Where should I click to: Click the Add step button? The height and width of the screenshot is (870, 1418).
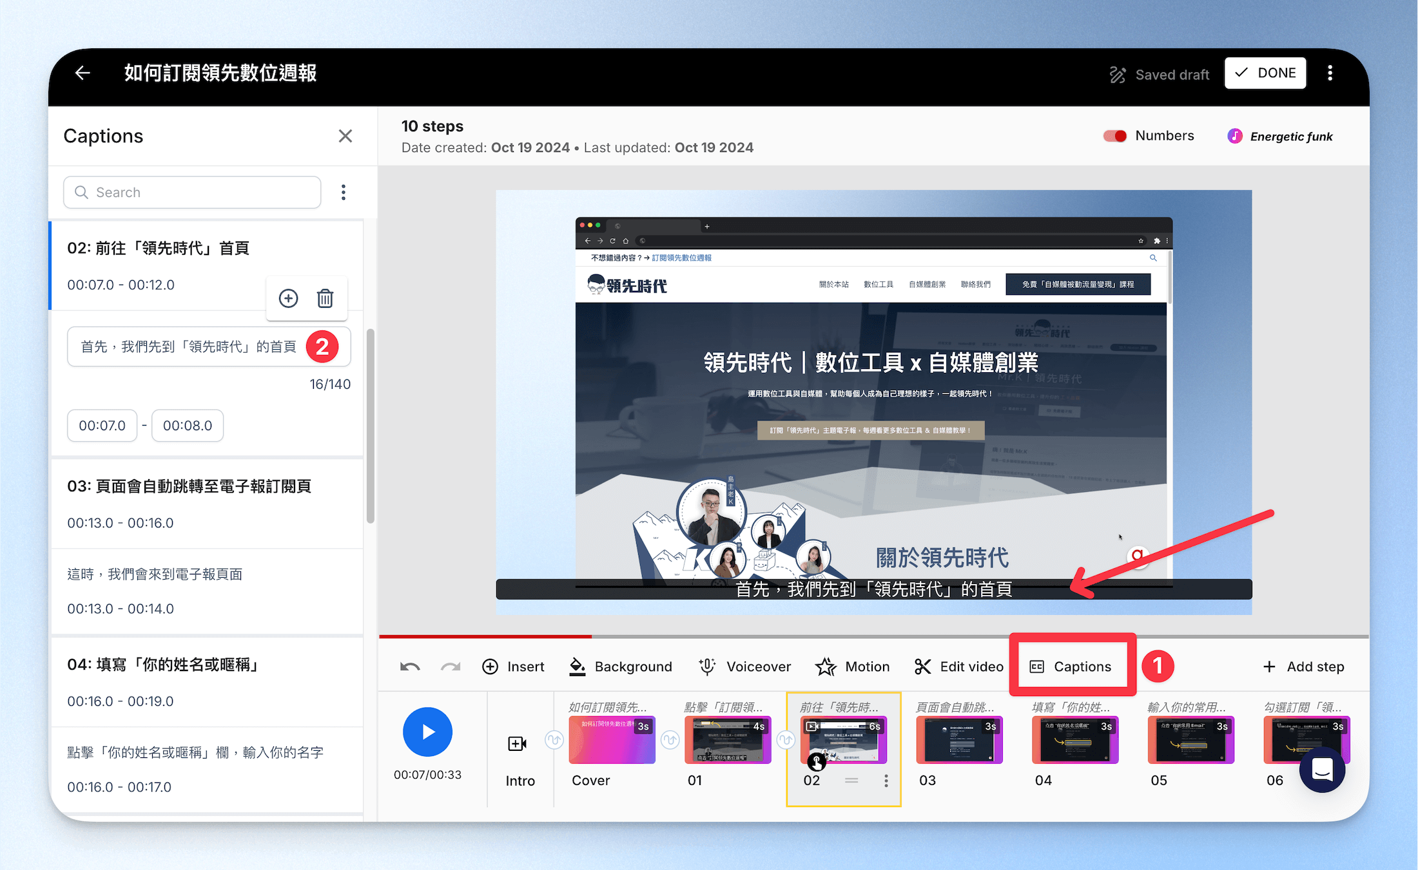[x=1304, y=667]
